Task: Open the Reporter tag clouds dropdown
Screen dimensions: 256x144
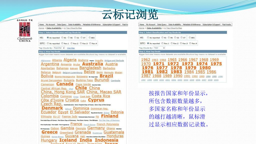Action: click(x=59, y=48)
